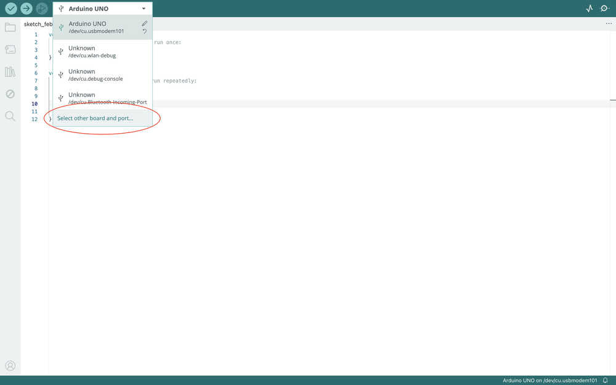Open the Boards Manager sidebar icon
This screenshot has width=616, height=385.
pyautogui.click(x=10, y=49)
